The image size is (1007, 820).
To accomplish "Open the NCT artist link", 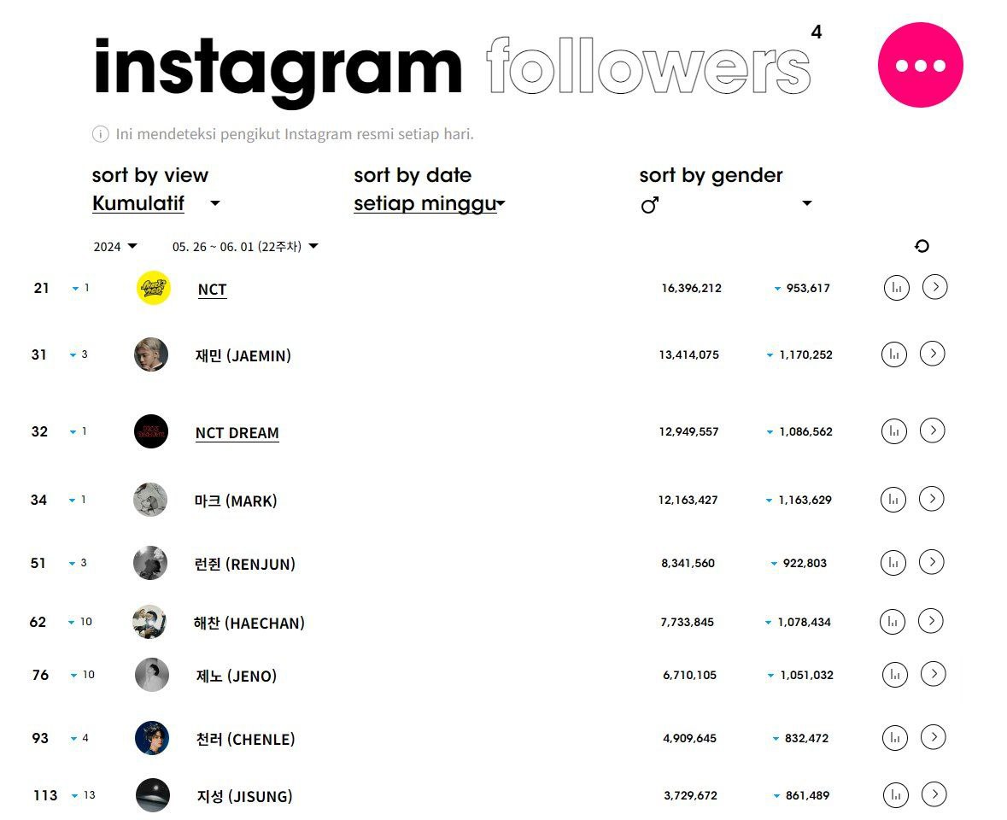I will click(x=212, y=290).
